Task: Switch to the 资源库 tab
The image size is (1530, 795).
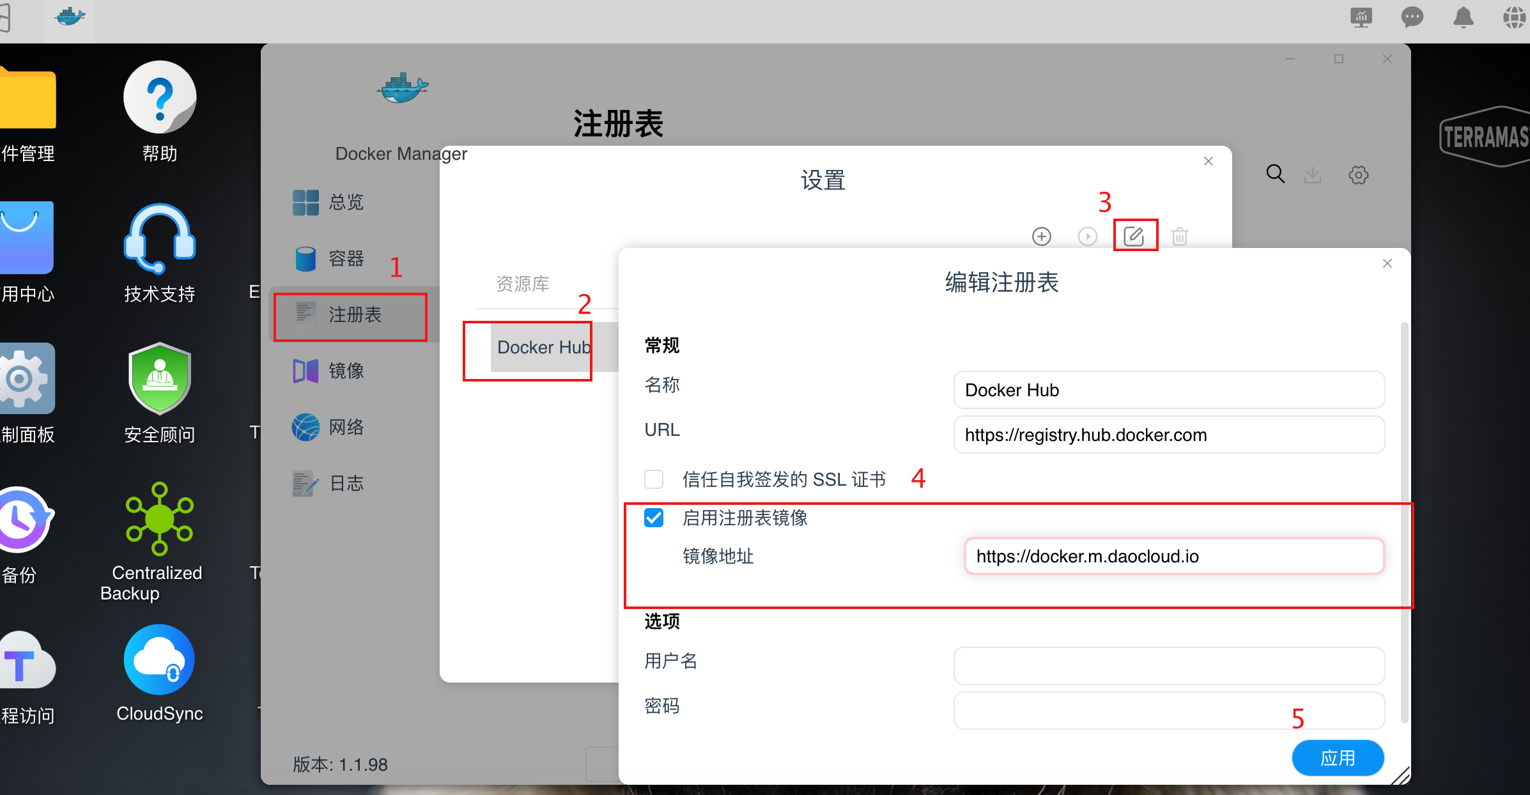Action: (522, 284)
